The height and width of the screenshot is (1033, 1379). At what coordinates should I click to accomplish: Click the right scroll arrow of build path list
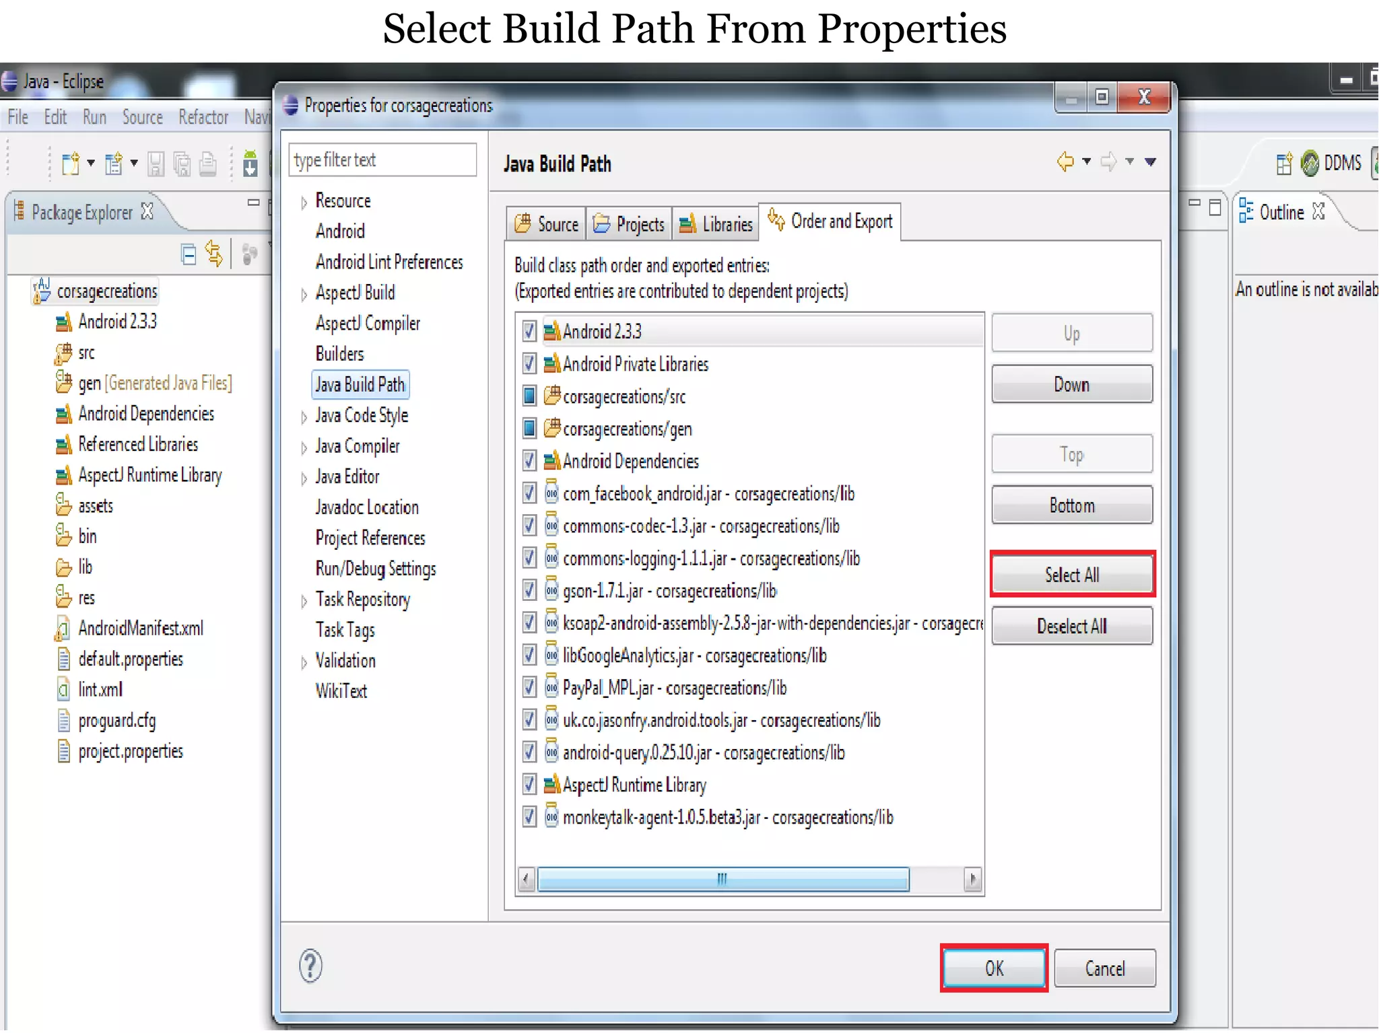[x=972, y=879]
